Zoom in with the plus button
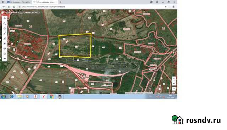Image resolution: width=227 pixels, height=130 pixels. [x=174, y=78]
